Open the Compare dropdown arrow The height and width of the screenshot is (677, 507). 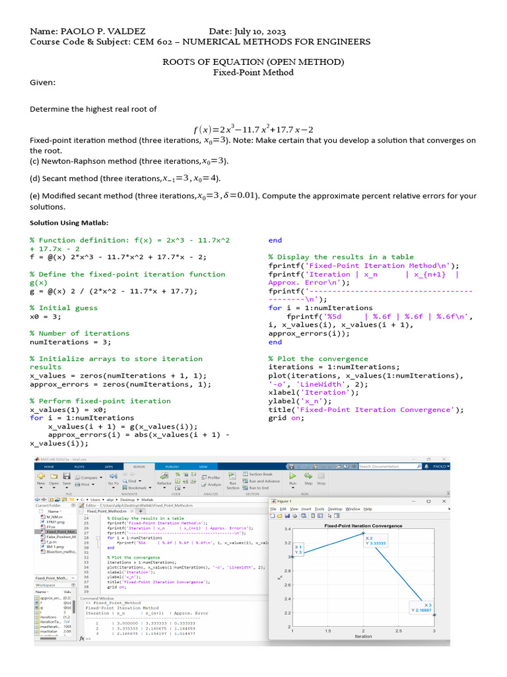point(101,477)
